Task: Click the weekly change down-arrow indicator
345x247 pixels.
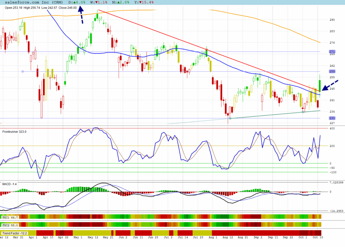Action: click(x=97, y=2)
